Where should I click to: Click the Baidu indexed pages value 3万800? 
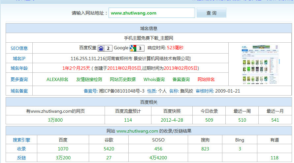pyautogui.click(x=55, y=120)
